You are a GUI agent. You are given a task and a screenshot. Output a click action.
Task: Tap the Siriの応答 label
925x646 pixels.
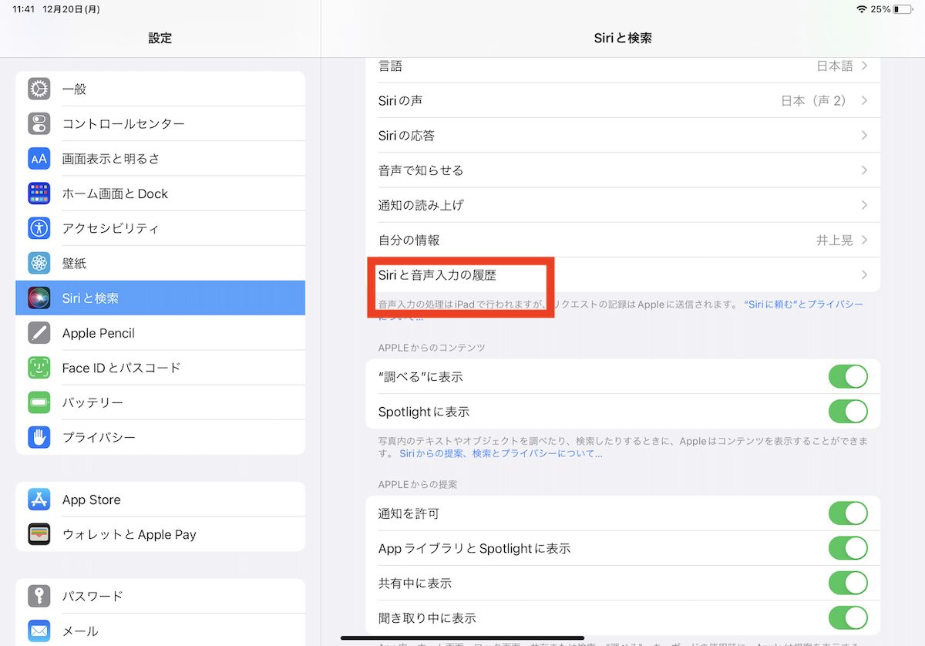(406, 136)
